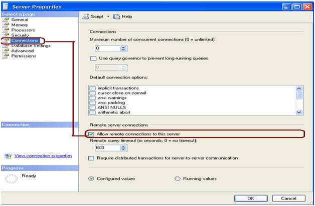Close the Server Properties window
The height and width of the screenshot is (206, 315).
[x=307, y=6]
